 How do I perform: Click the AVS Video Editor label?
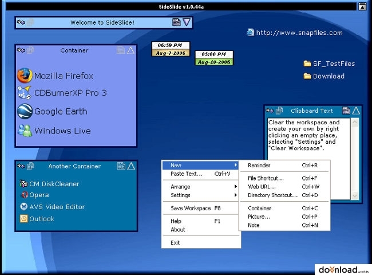click(57, 207)
